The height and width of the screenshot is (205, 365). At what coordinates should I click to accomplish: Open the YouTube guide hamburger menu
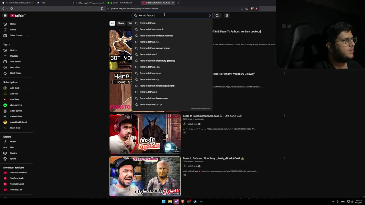pos(5,15)
